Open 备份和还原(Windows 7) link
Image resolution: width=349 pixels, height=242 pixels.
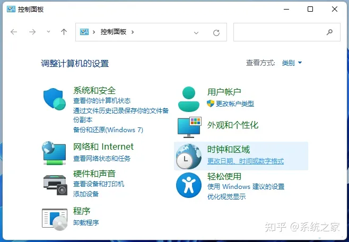click(108, 129)
